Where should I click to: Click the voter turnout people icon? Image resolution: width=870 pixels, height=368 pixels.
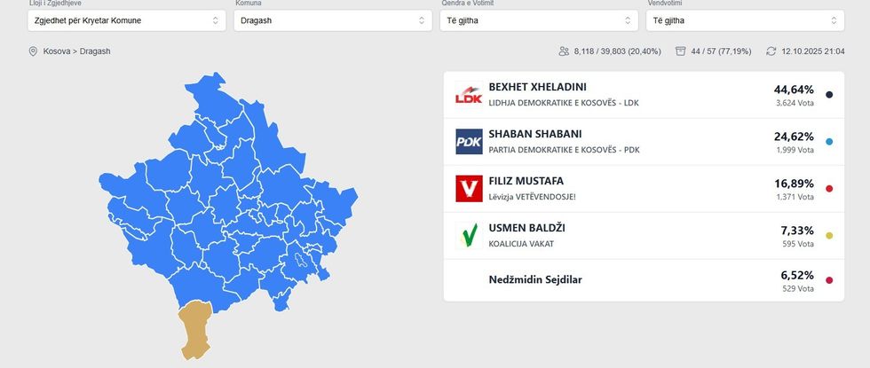[x=563, y=51]
